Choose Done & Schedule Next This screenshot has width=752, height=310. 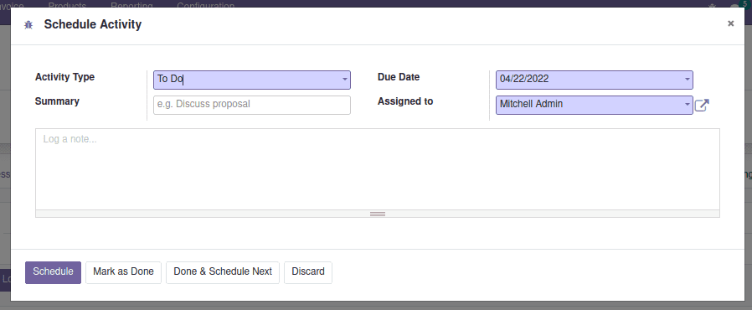coord(223,272)
